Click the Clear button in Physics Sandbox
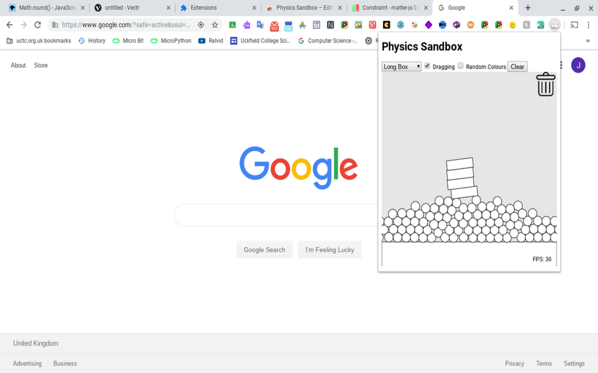598x373 pixels. click(x=517, y=67)
